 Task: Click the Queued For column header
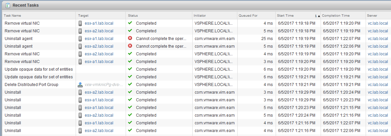tap(248, 16)
